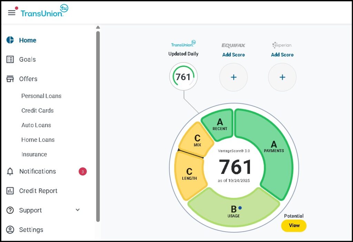Click the Offers storefront icon
353x242 pixels.
[x=10, y=79]
